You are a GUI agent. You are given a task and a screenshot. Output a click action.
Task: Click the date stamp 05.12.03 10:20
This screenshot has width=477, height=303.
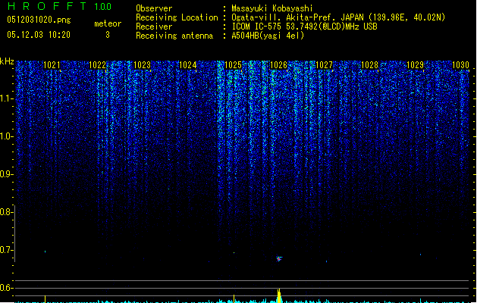coord(39,35)
